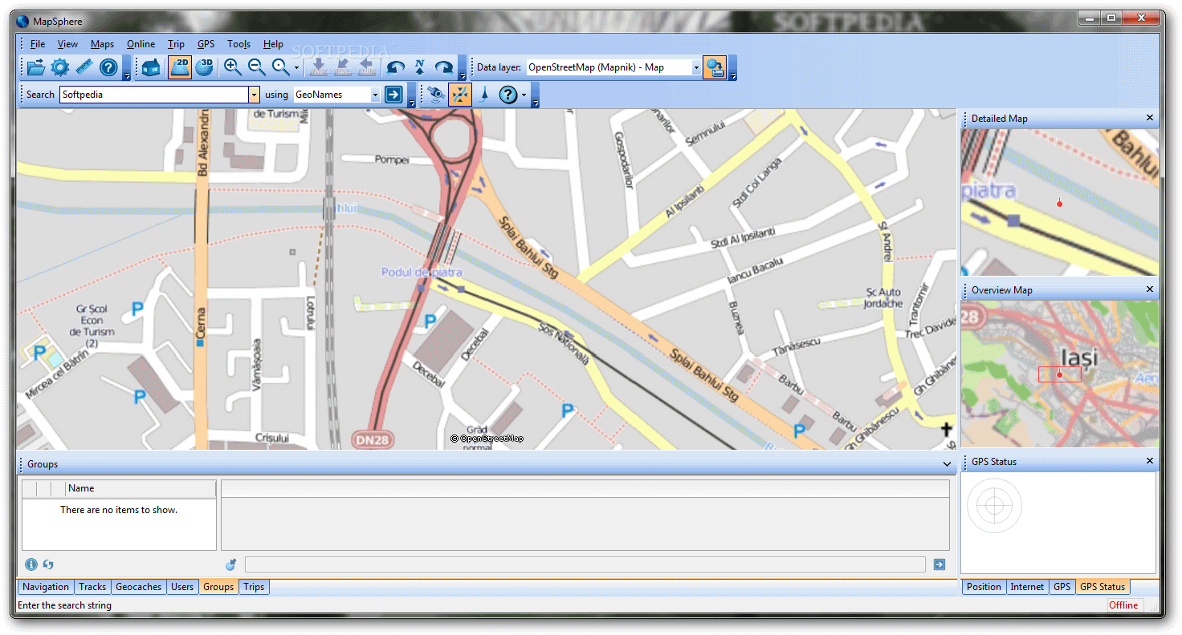This screenshot has width=1182, height=635.
Task: Switch to 3D globe view
Action: pyautogui.click(x=205, y=68)
